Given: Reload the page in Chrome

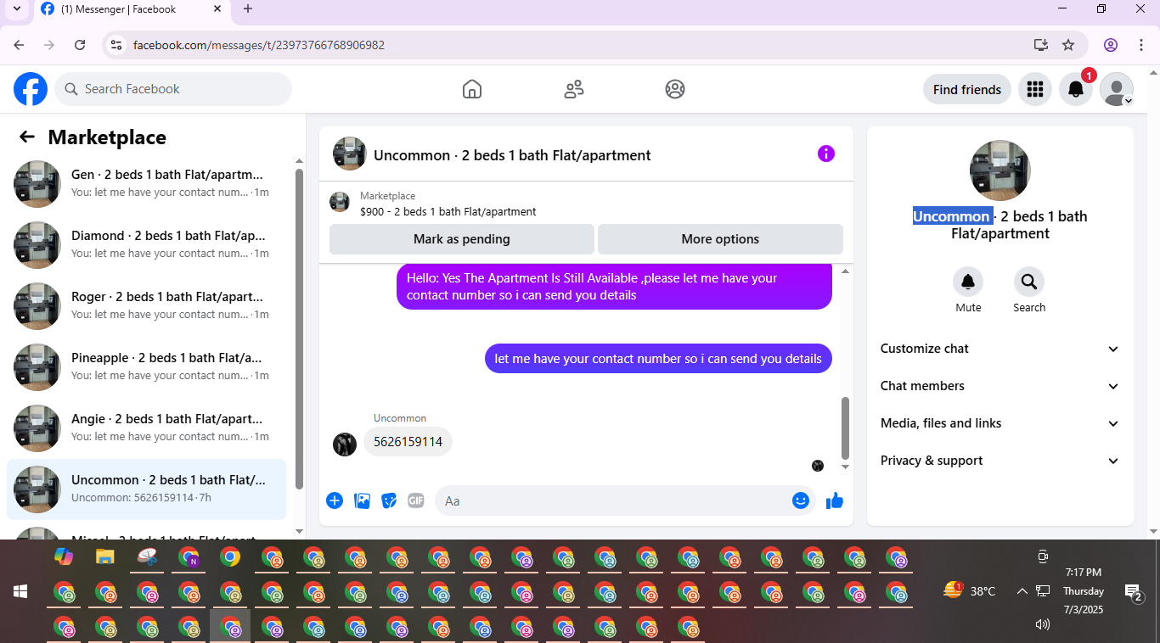Looking at the screenshot, I should pos(80,45).
